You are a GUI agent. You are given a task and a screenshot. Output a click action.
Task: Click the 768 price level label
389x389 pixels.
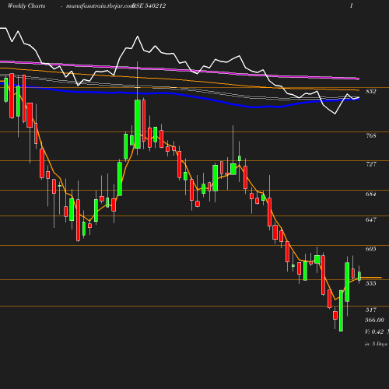[371, 135]
